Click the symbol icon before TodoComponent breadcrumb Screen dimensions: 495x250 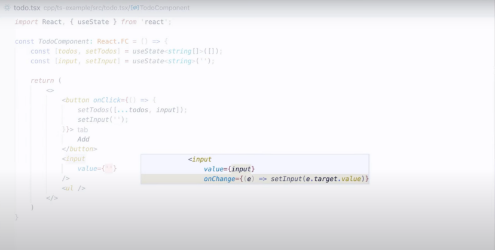pyautogui.click(x=135, y=8)
